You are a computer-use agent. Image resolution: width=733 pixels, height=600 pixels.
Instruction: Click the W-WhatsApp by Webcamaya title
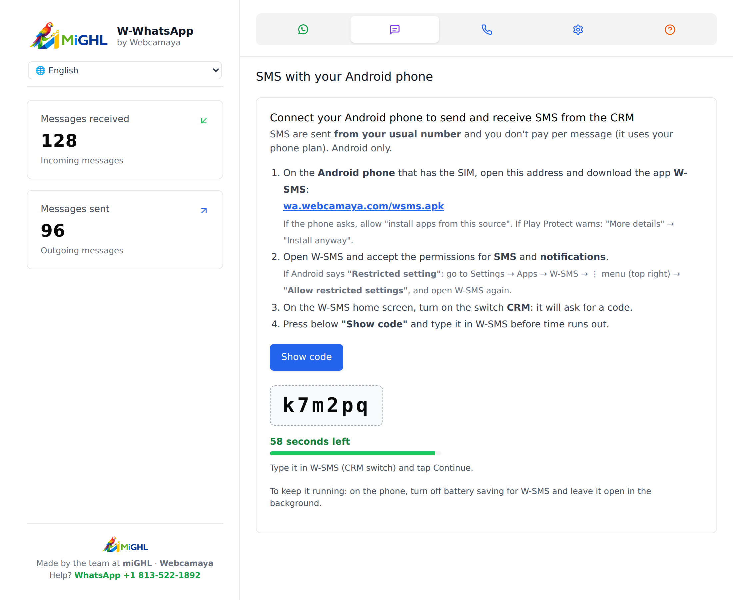155,36
